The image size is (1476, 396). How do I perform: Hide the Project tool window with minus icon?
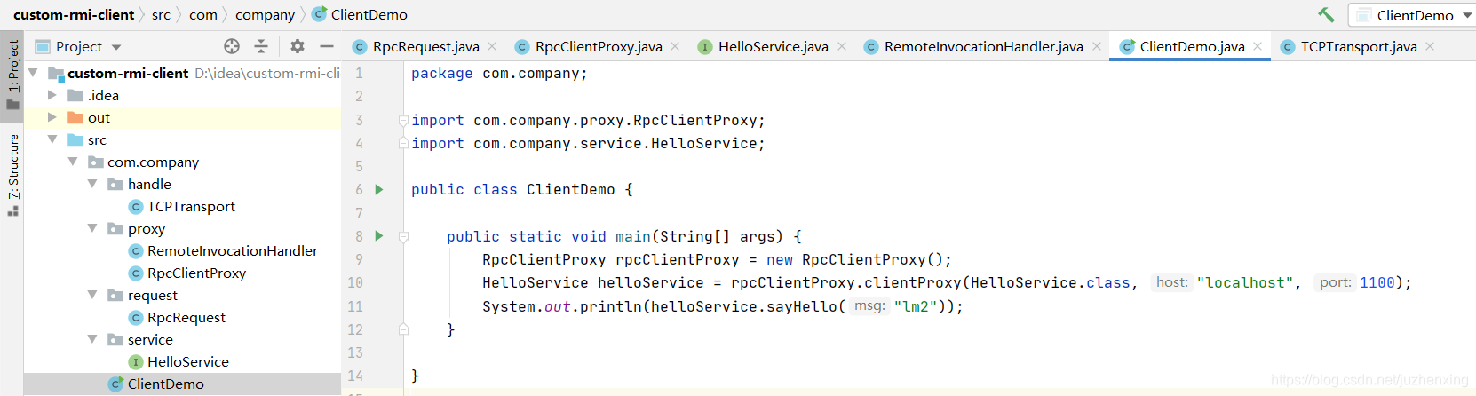coord(327,46)
